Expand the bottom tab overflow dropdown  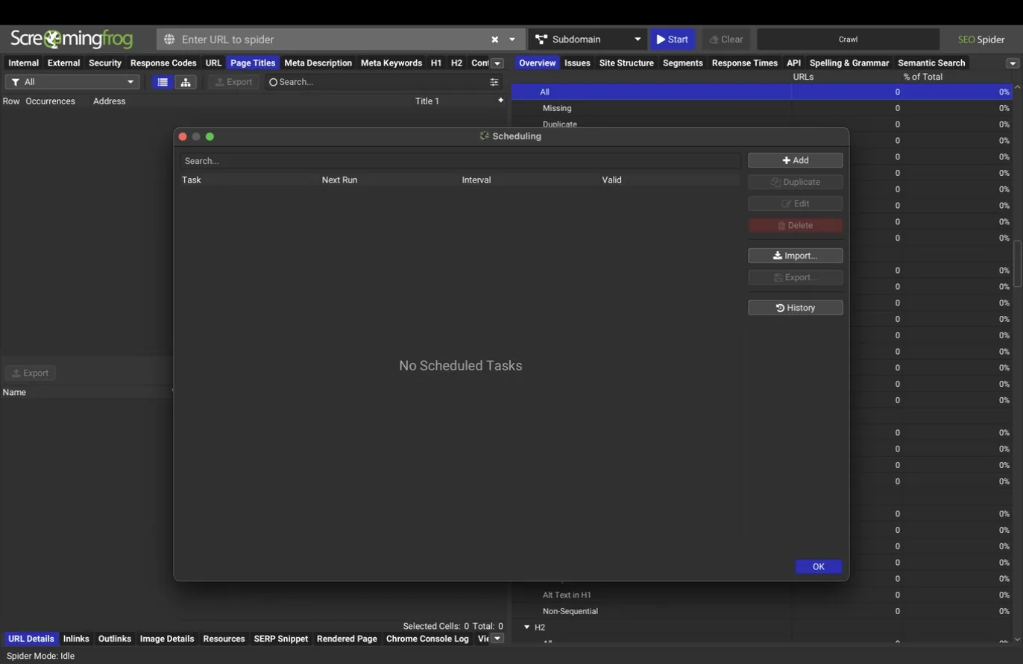(497, 639)
